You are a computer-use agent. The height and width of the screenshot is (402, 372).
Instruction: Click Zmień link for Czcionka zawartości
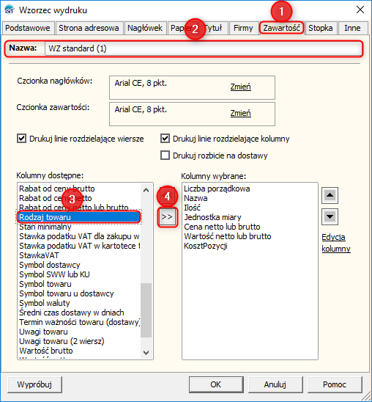240,113
